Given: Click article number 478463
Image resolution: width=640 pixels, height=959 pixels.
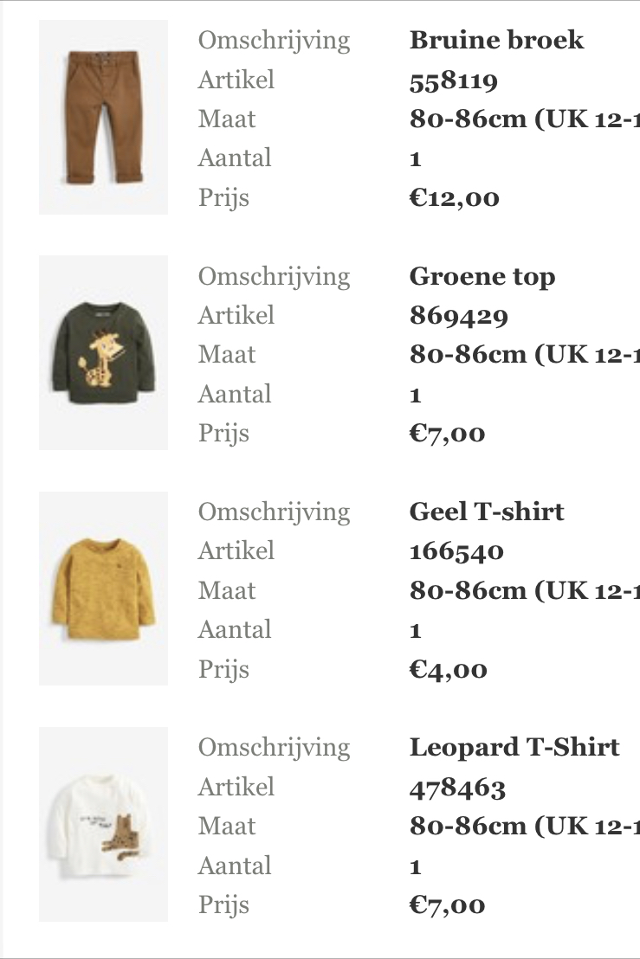Looking at the screenshot, I should coord(457,788).
